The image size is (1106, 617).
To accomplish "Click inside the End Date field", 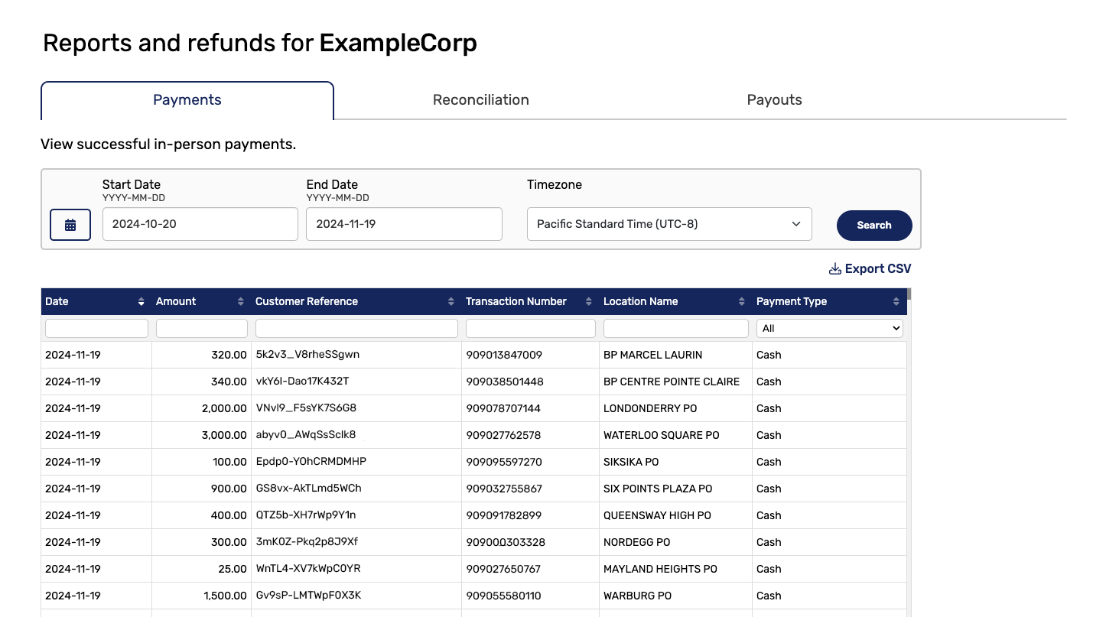I will tap(404, 224).
